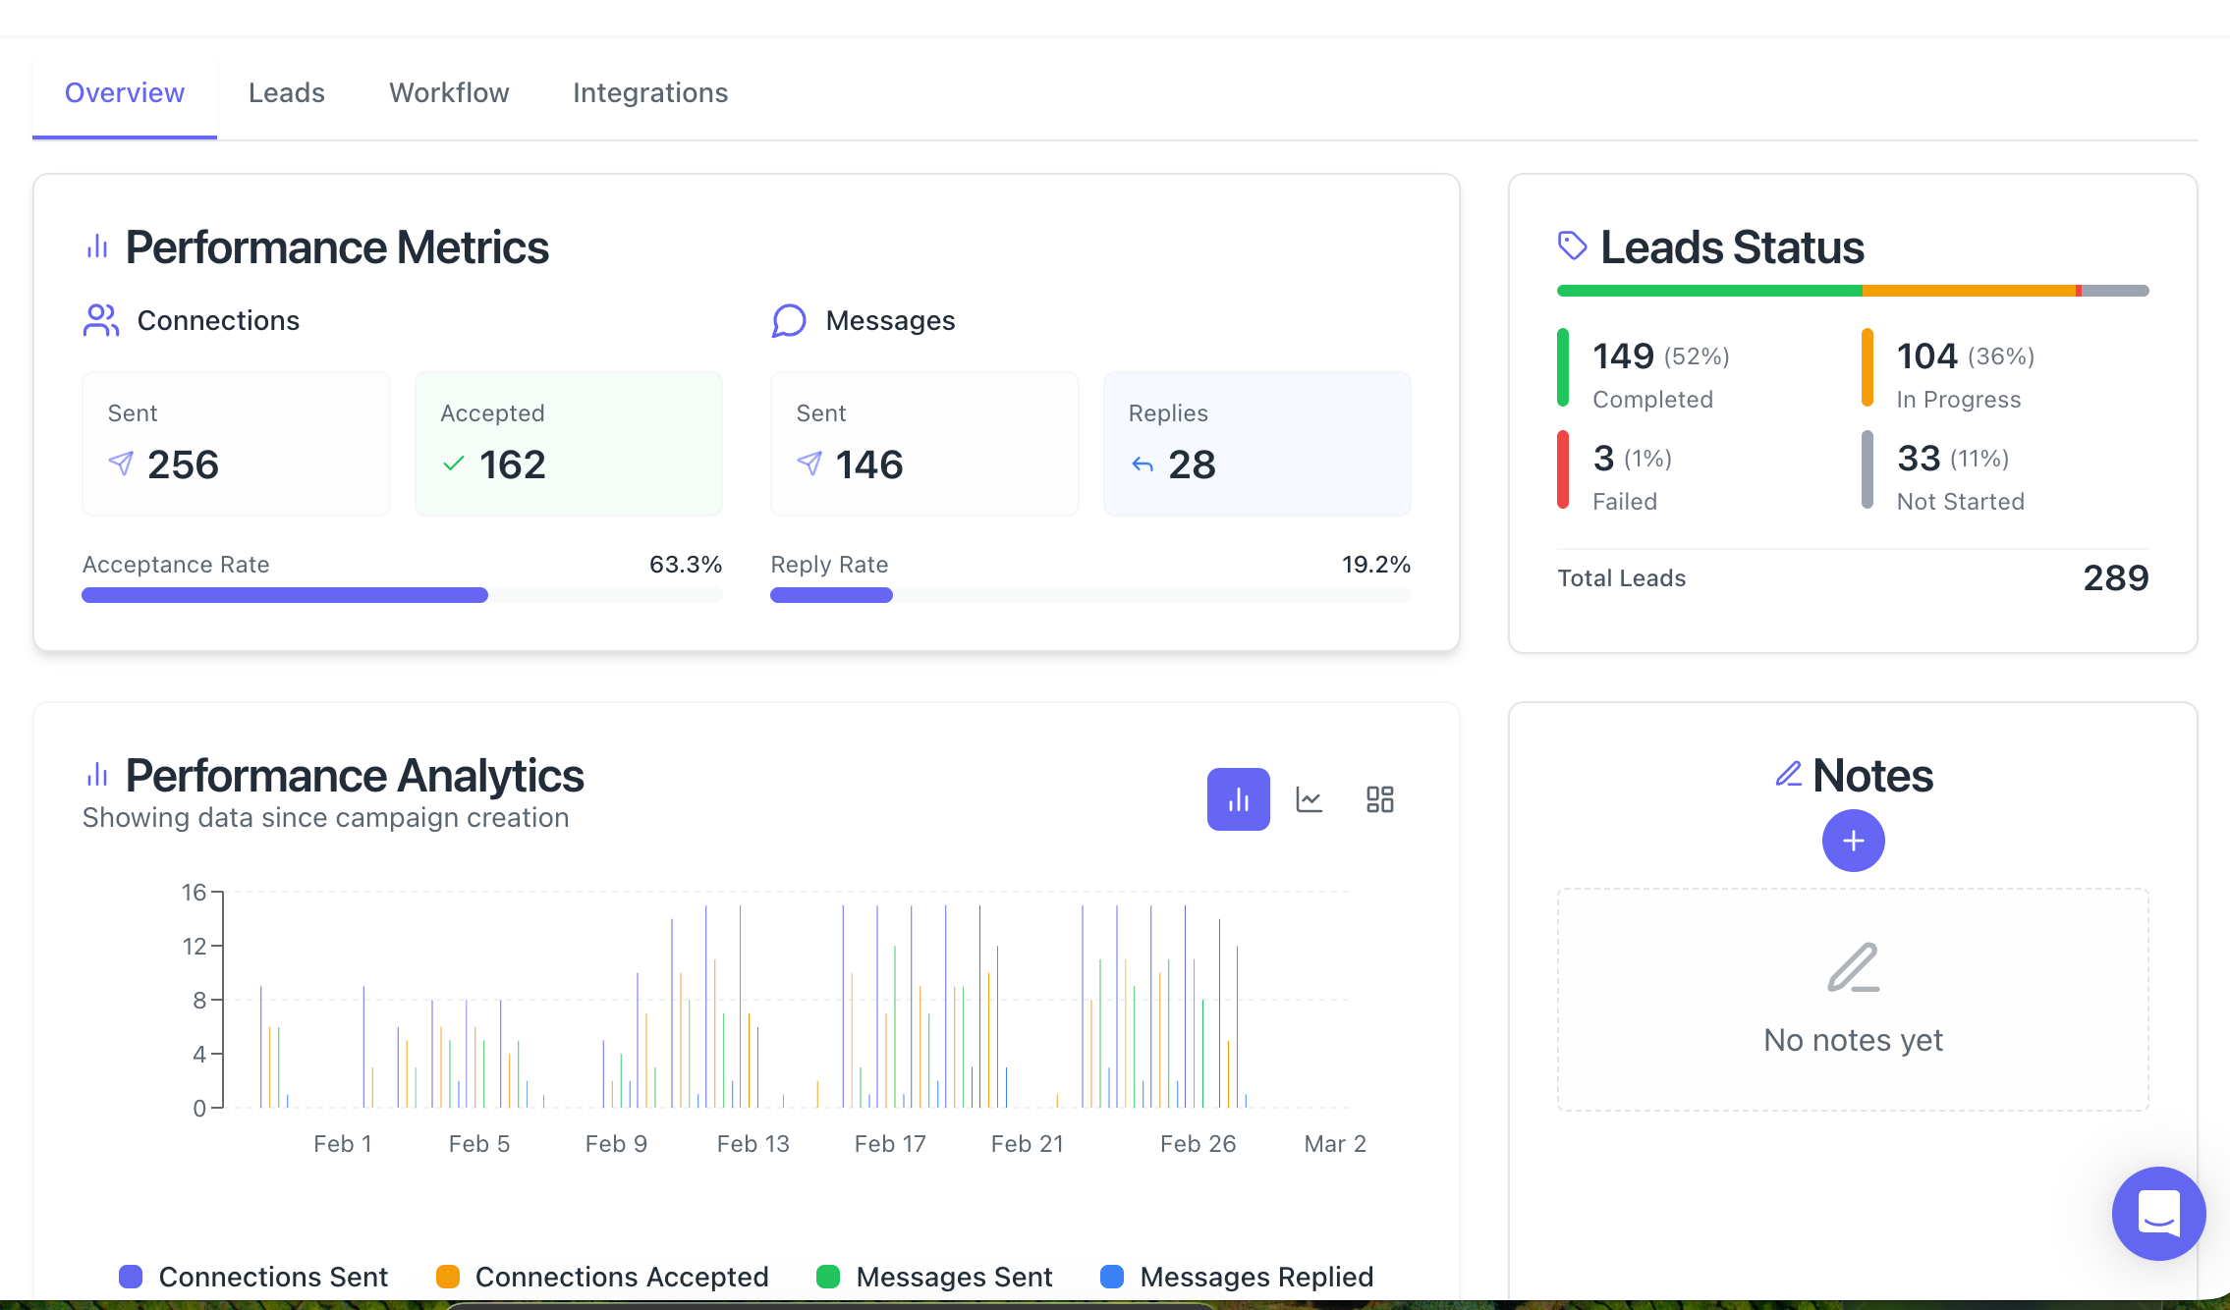Select the Overview tab
Screen dimensions: 2230x1310
125,92
